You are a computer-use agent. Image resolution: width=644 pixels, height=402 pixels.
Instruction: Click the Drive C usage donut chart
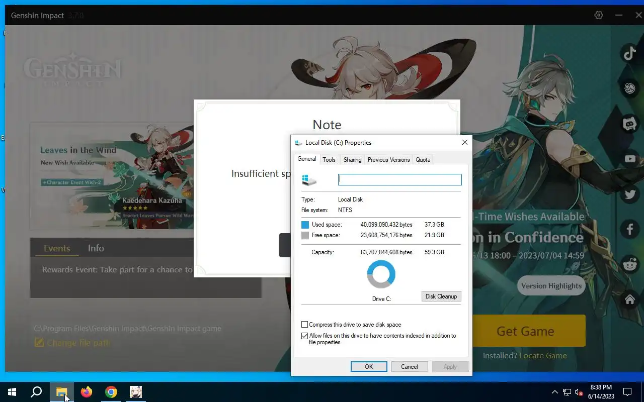point(381,274)
